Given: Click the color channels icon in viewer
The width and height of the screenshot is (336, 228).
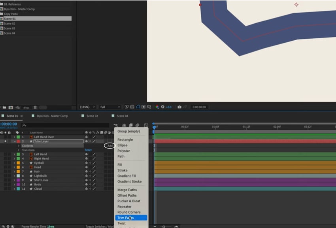Looking at the screenshot, I should pyautogui.click(x=157, y=107).
